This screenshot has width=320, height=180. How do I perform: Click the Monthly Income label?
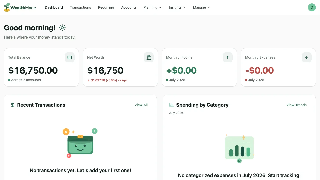[x=179, y=57]
